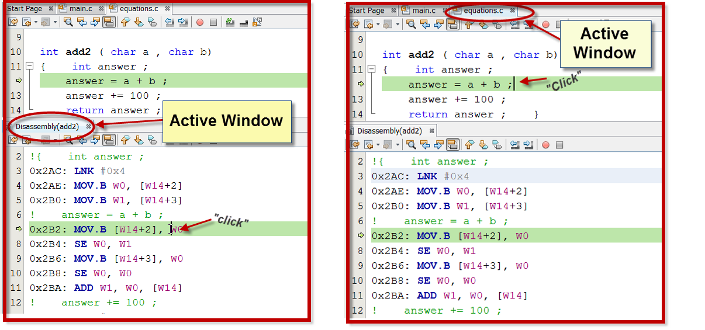Start macro recording in right screenshot Disassembly toolbar
Viewport: 705px width, 330px height.
[545, 144]
